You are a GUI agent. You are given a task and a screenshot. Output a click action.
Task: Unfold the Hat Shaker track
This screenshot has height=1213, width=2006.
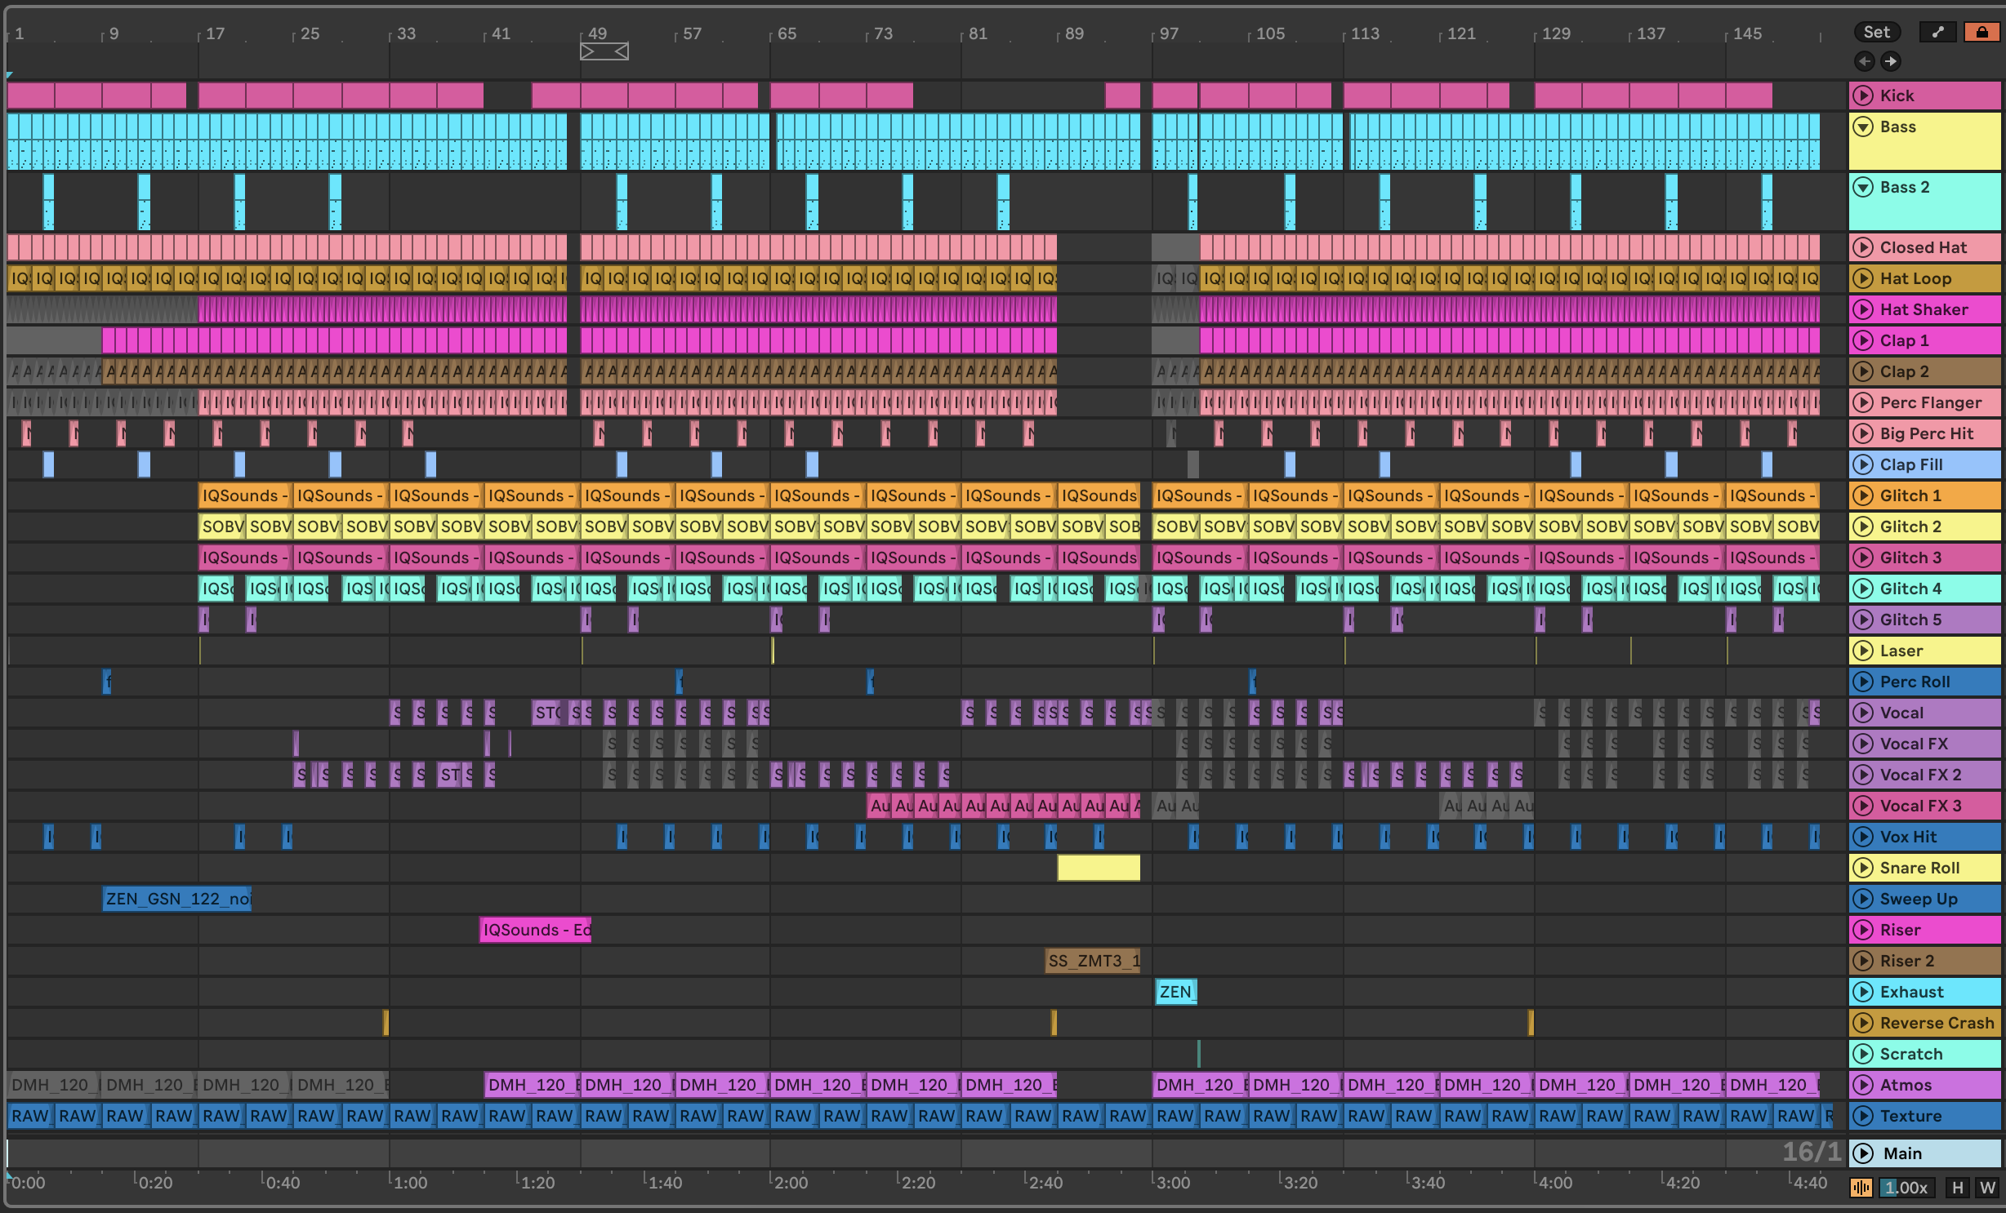click(x=1863, y=309)
